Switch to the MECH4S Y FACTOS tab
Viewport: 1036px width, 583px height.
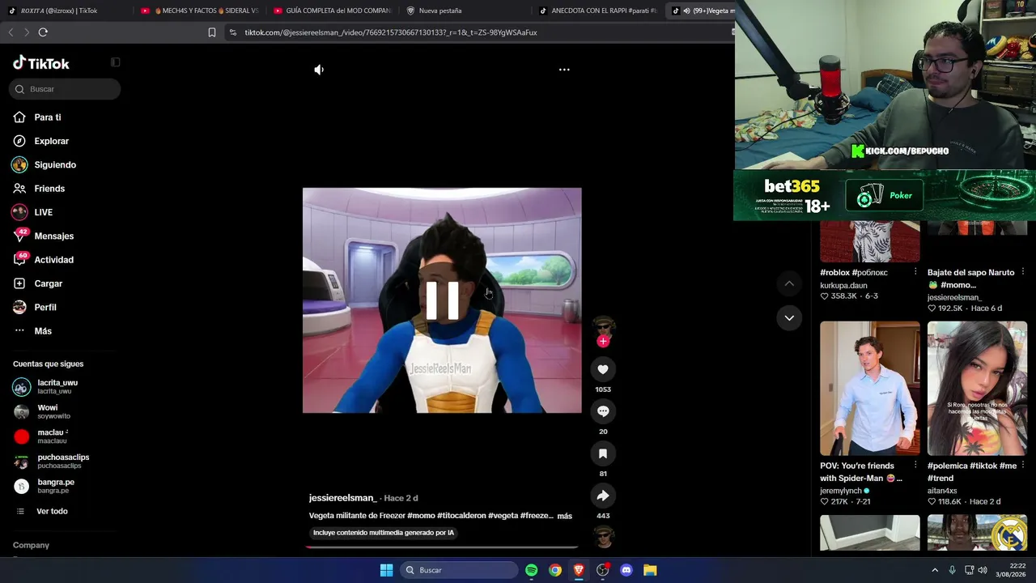(199, 11)
